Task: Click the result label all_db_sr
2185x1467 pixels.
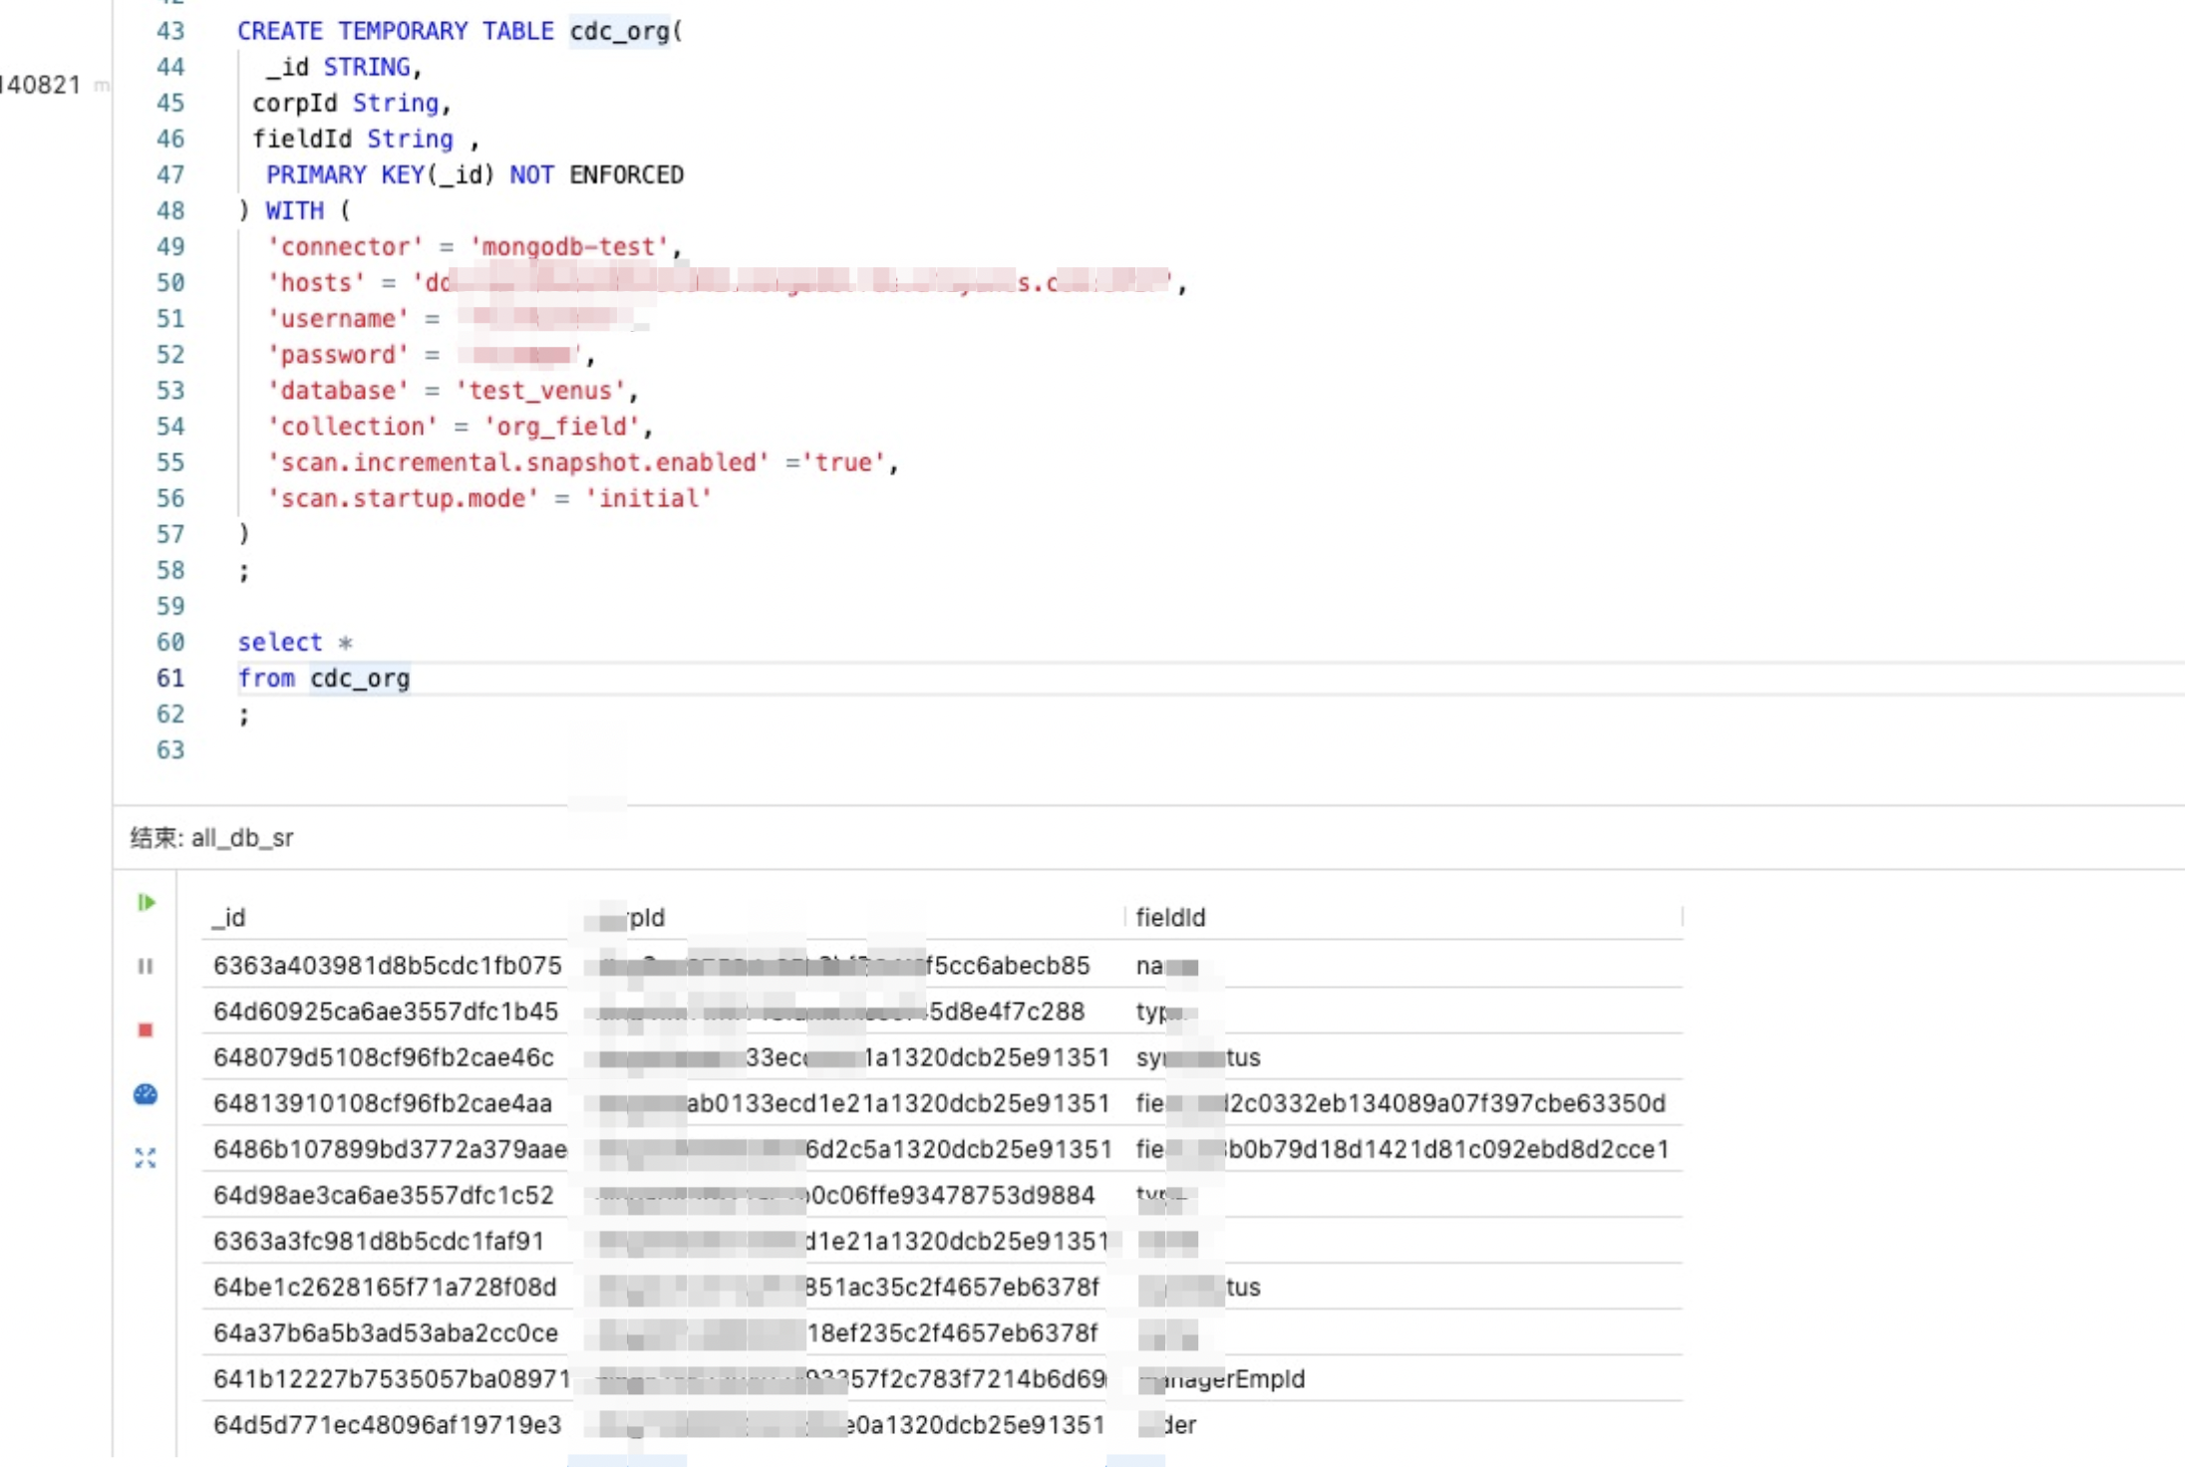Action: coord(242,838)
